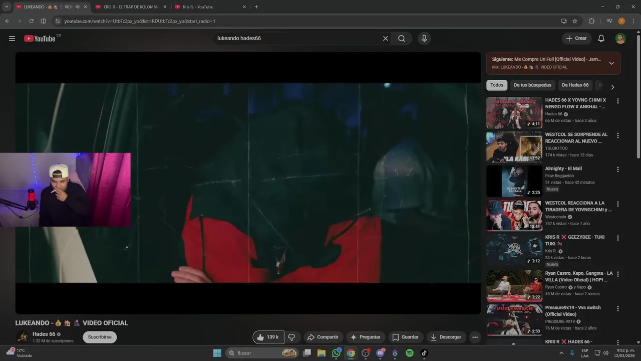
Task: Share the video with Compartir
Action: [323, 337]
